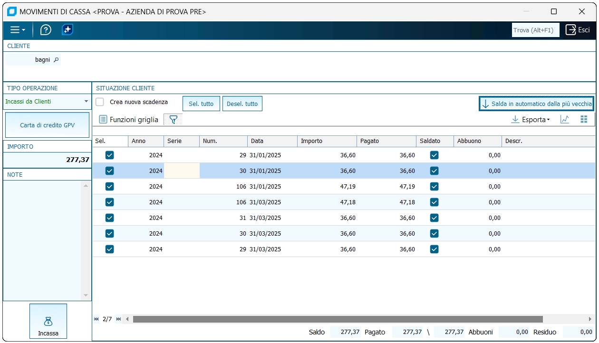Switch to the tile layout icon

[x=584, y=120]
